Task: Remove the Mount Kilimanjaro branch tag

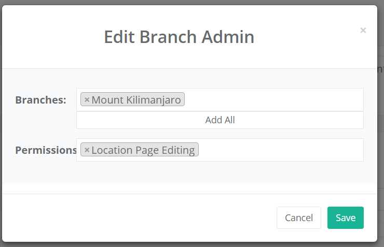Action: [x=87, y=99]
